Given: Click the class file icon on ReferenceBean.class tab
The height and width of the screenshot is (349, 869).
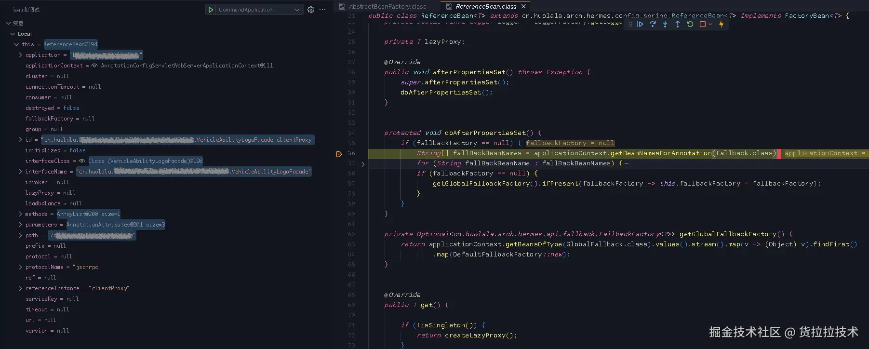Looking at the screenshot, I should (449, 6).
